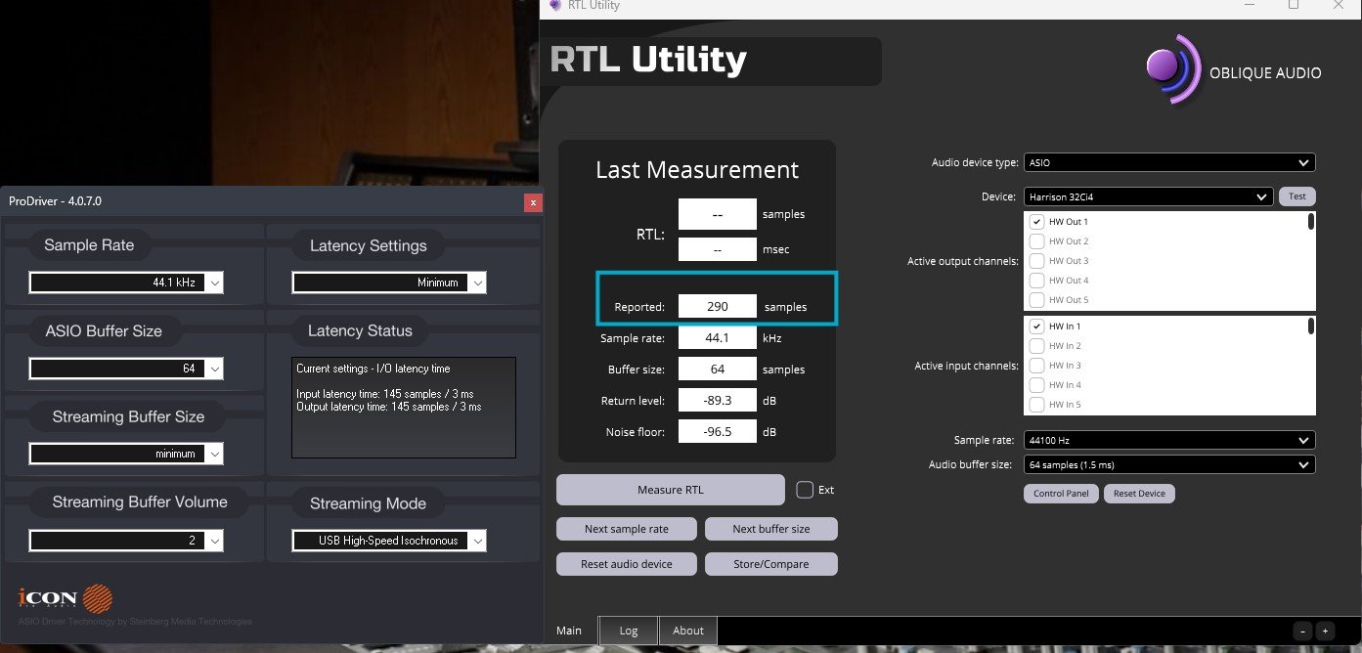Click the Reset audio device button

[627, 564]
